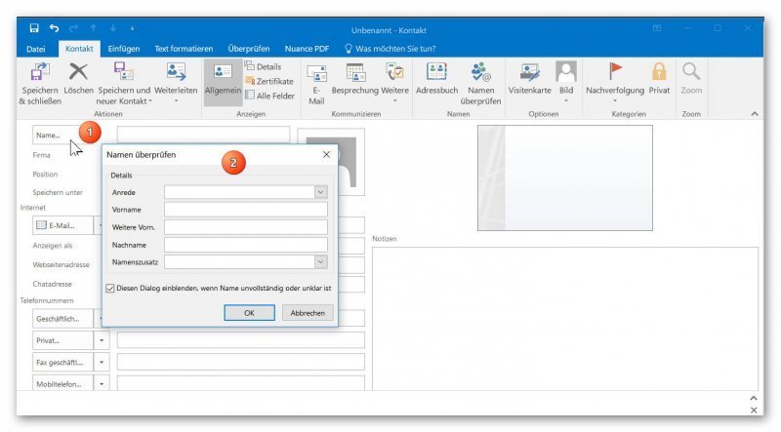Click the Privat... phone button
Viewport: 781px width, 432px height.
coord(62,340)
